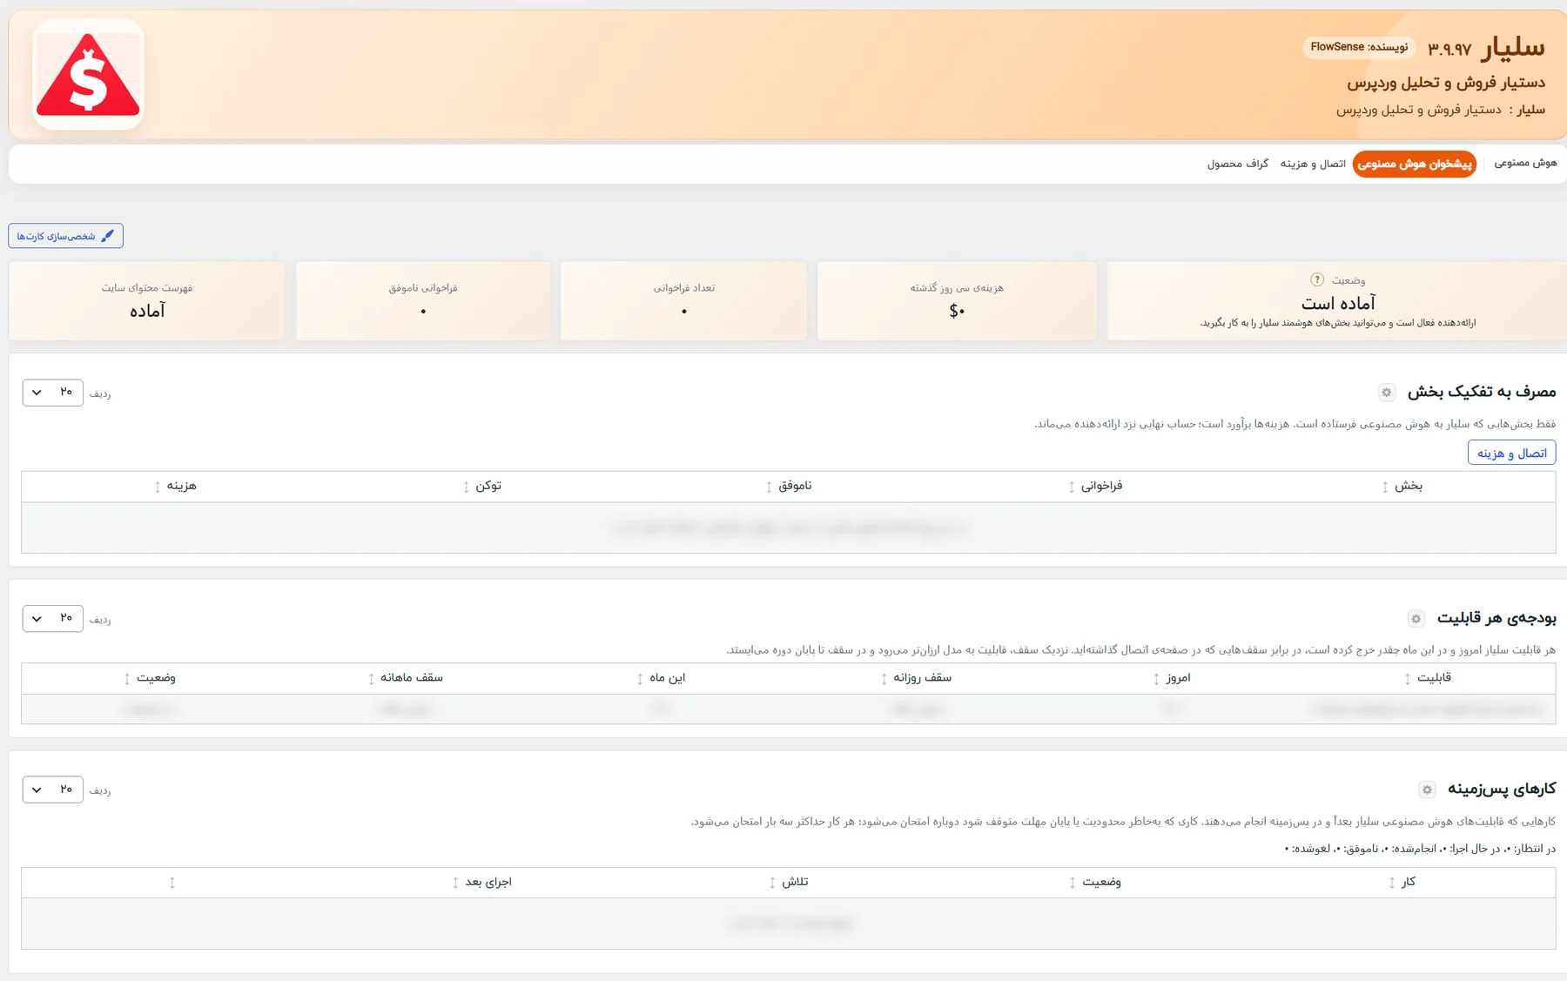Open the ردیف dropdown in مصرف به تفکیک بخش
The width and height of the screenshot is (1567, 981).
point(53,393)
